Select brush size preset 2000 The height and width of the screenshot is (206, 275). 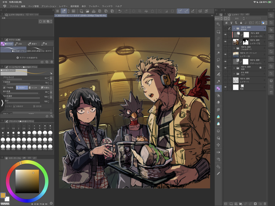(50, 148)
